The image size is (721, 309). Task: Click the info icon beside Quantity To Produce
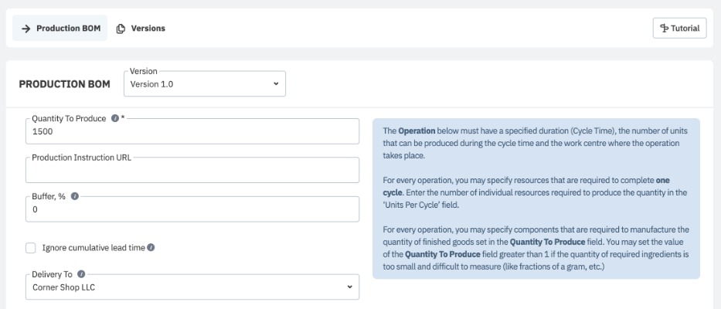[x=114, y=119]
